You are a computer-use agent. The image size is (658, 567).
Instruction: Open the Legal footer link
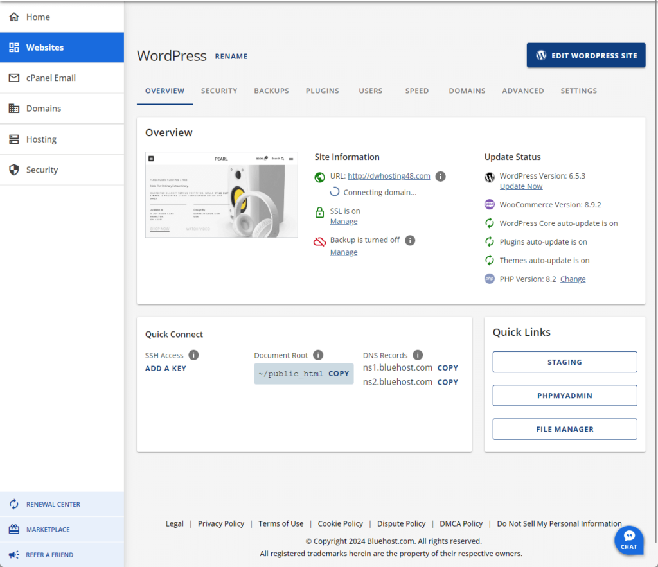coord(175,523)
